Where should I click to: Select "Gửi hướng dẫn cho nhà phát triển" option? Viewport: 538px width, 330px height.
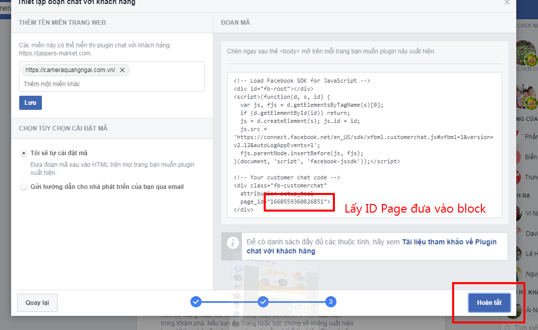click(24, 187)
